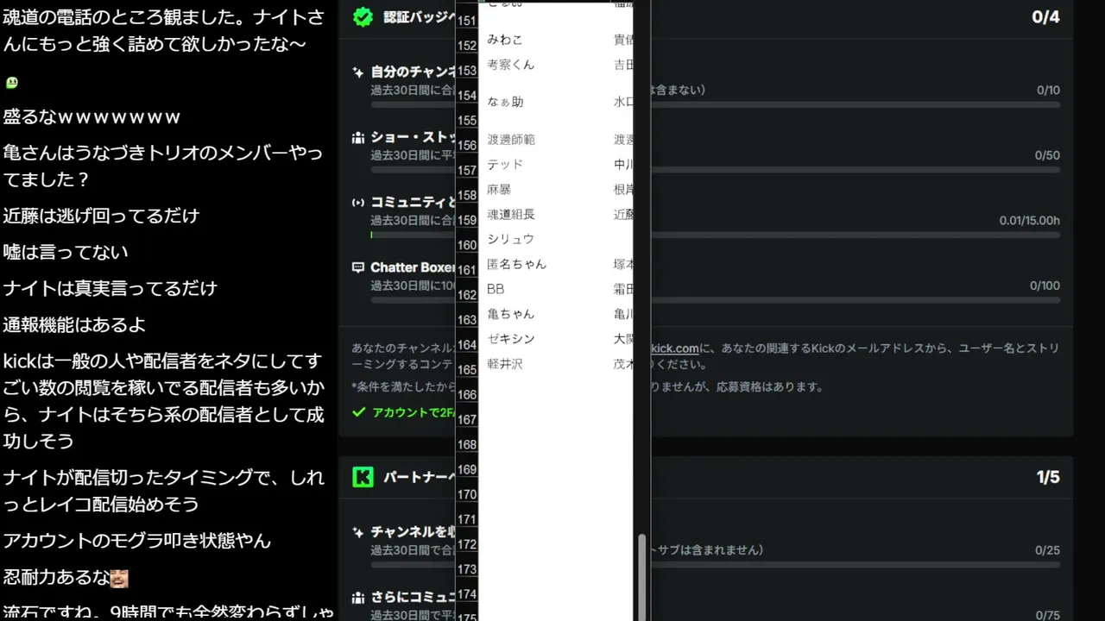
Task: Select spreadsheet row header 170
Action: point(466,495)
